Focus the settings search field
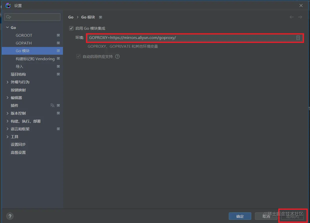The height and width of the screenshot is (223, 310). 32,17
